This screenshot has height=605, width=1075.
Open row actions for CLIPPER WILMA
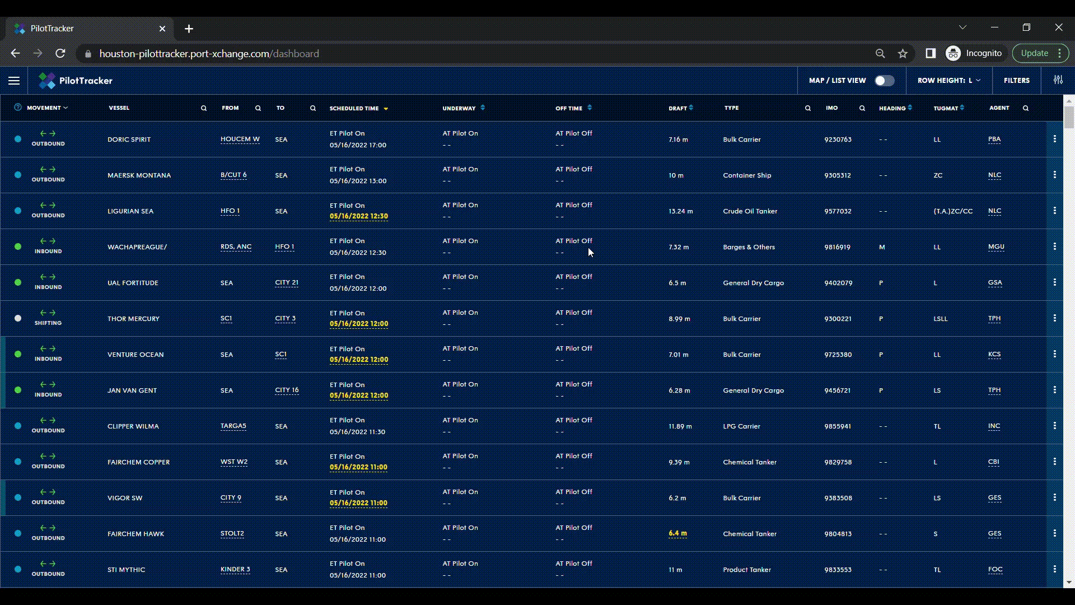coord(1055,426)
